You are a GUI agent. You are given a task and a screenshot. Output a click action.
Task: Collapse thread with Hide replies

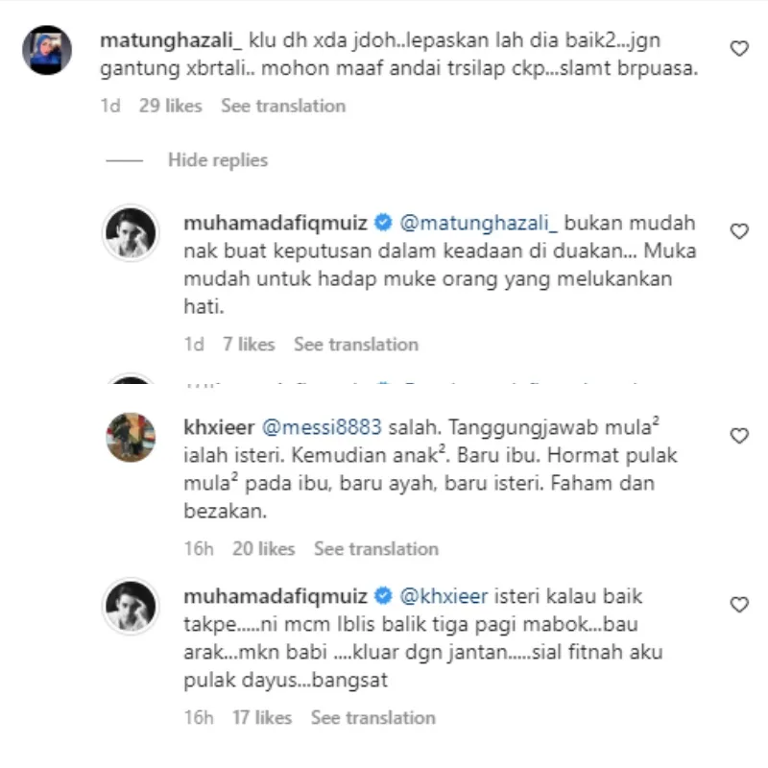click(218, 160)
